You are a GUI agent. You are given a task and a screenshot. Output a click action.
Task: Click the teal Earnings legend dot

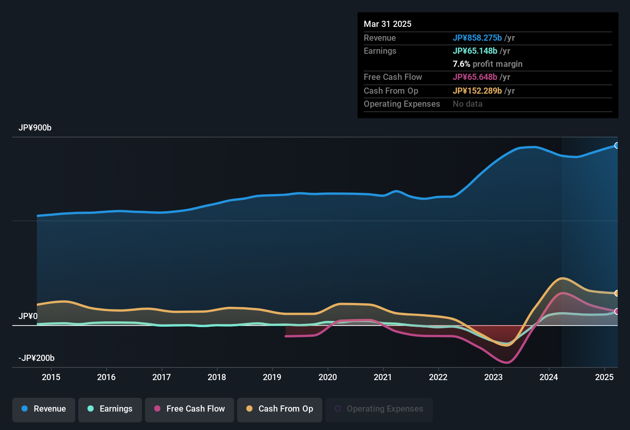click(91, 408)
